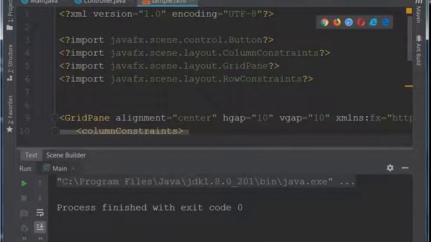Screen dimensions: 431x242
Task: Click the Dump Threads camera icon
Action: [24, 213]
